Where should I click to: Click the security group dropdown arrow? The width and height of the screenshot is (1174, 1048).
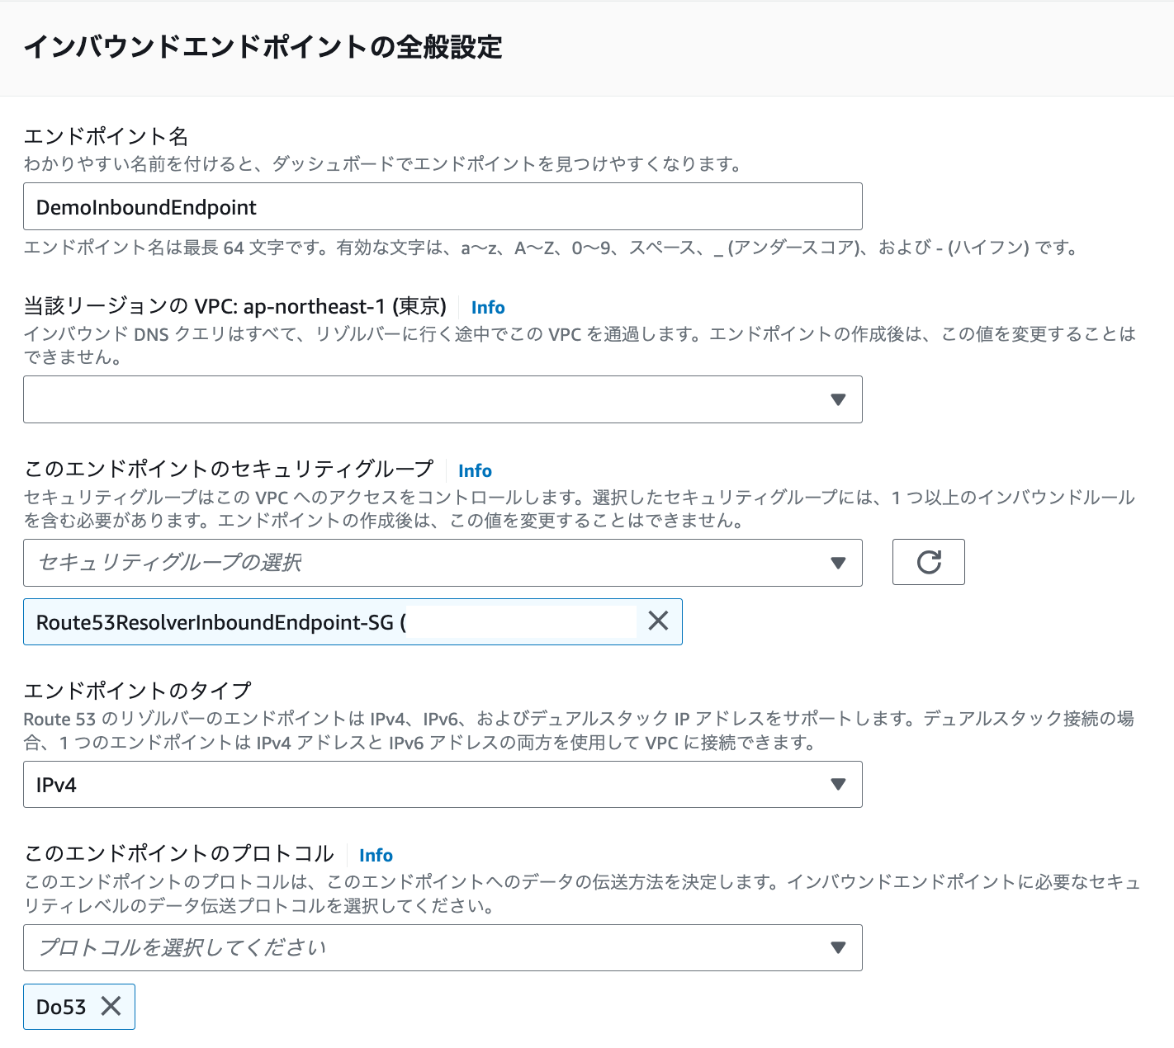click(838, 563)
